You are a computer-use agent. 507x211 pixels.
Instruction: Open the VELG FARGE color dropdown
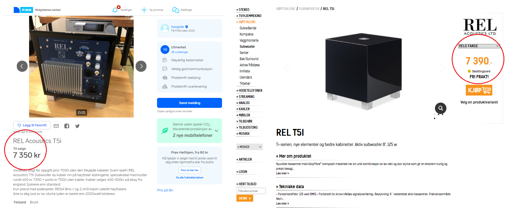pyautogui.click(x=479, y=46)
